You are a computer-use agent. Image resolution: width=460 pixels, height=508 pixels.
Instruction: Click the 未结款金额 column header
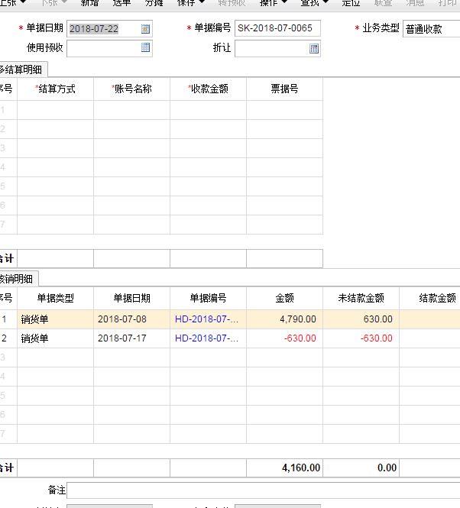[361, 298]
